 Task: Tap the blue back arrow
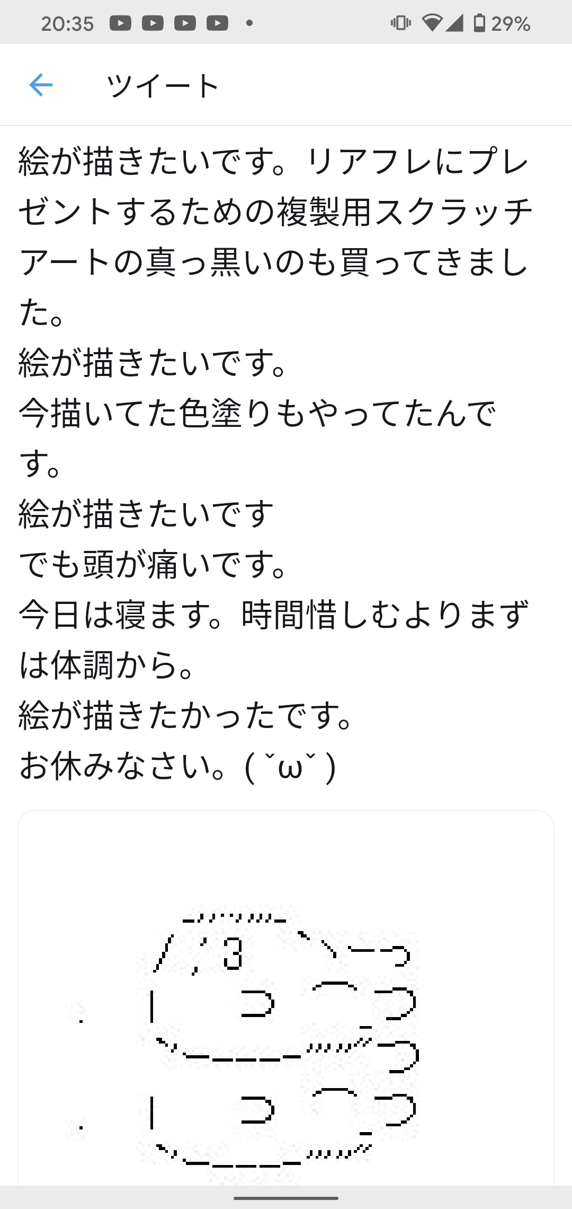tap(41, 85)
